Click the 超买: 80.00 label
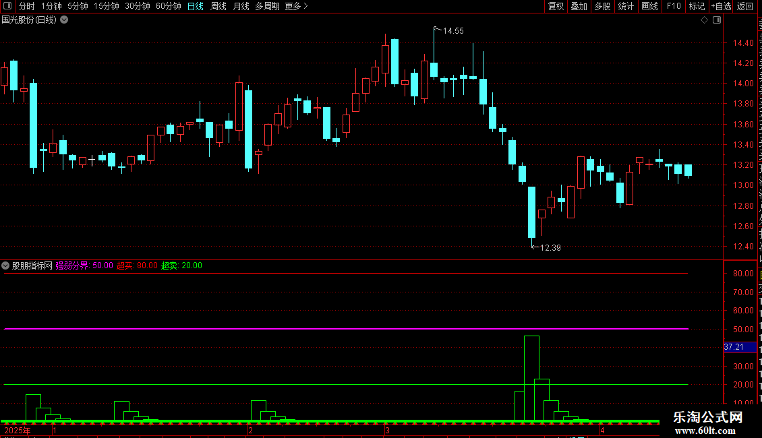Screen dimensions: 762x438 pyautogui.click(x=137, y=265)
